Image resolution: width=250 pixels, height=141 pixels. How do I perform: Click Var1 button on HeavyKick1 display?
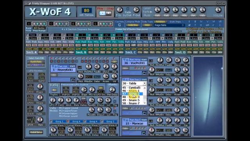pos(72,66)
